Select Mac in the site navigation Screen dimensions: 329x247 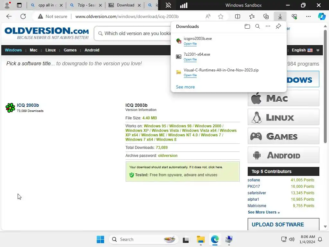[x=33, y=50]
